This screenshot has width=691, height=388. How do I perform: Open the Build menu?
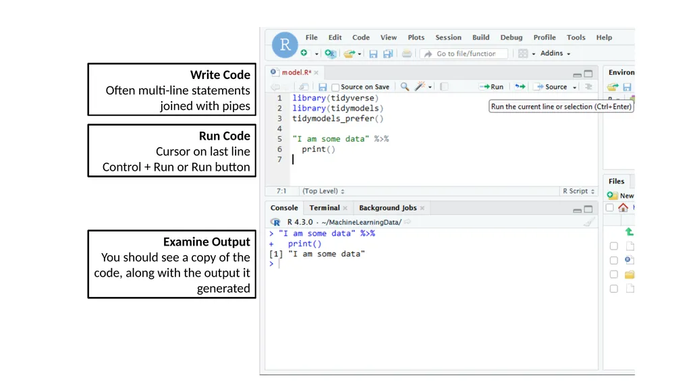point(480,38)
